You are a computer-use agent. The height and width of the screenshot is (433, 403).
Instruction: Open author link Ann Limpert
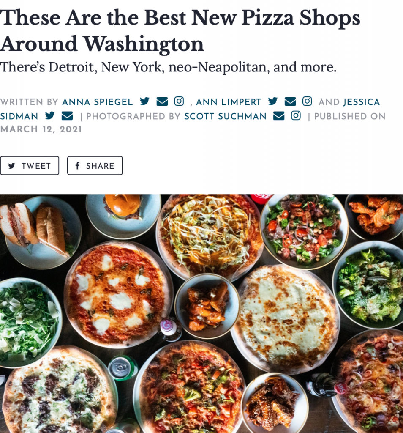[x=229, y=102]
